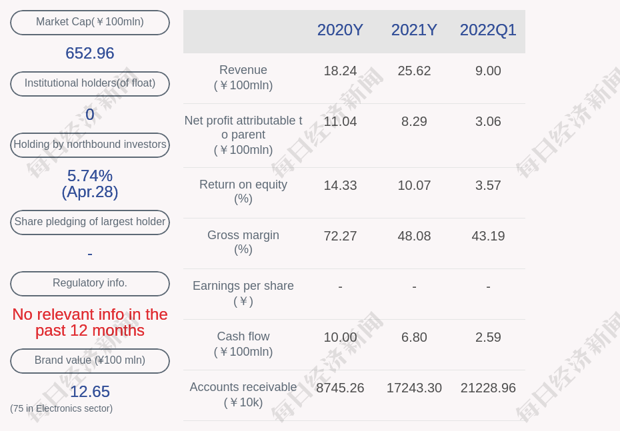
Task: Click the Holding by northbound investors badge
Action: pyautogui.click(x=89, y=145)
